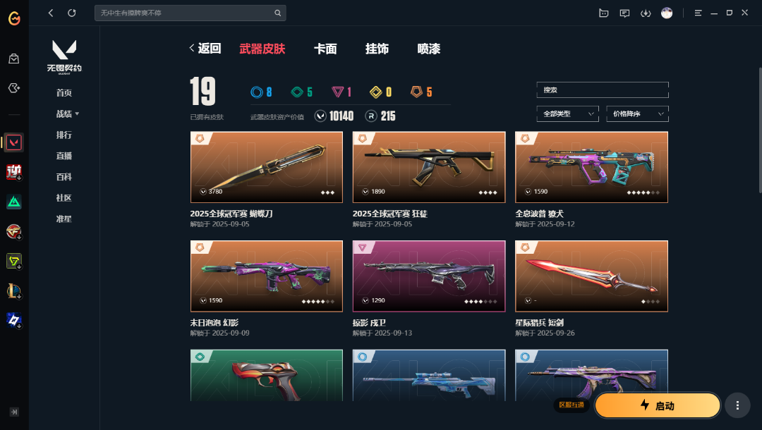This screenshot has width=762, height=430.
Task: Switch to the 卡面 tab
Action: click(325, 49)
